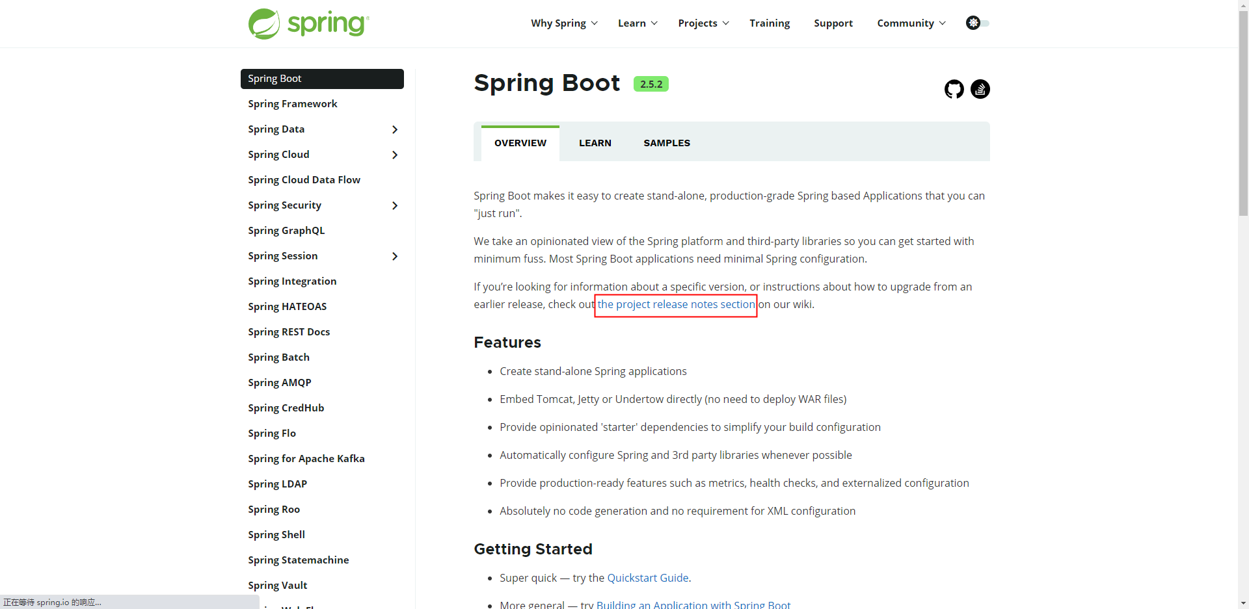1249x609 pixels.
Task: Open the Quickstart Guide link
Action: coord(648,578)
